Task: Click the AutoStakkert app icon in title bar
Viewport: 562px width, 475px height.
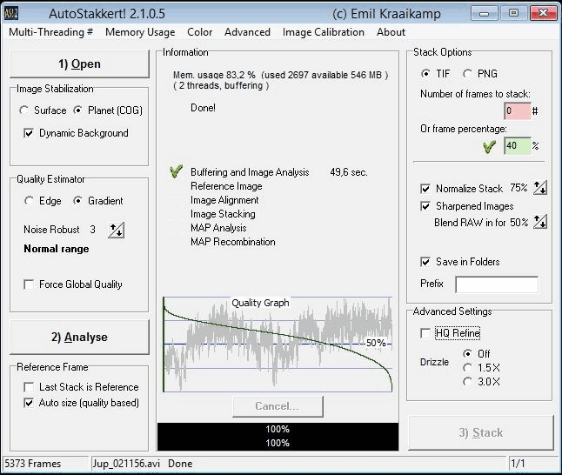Action: click(11, 14)
